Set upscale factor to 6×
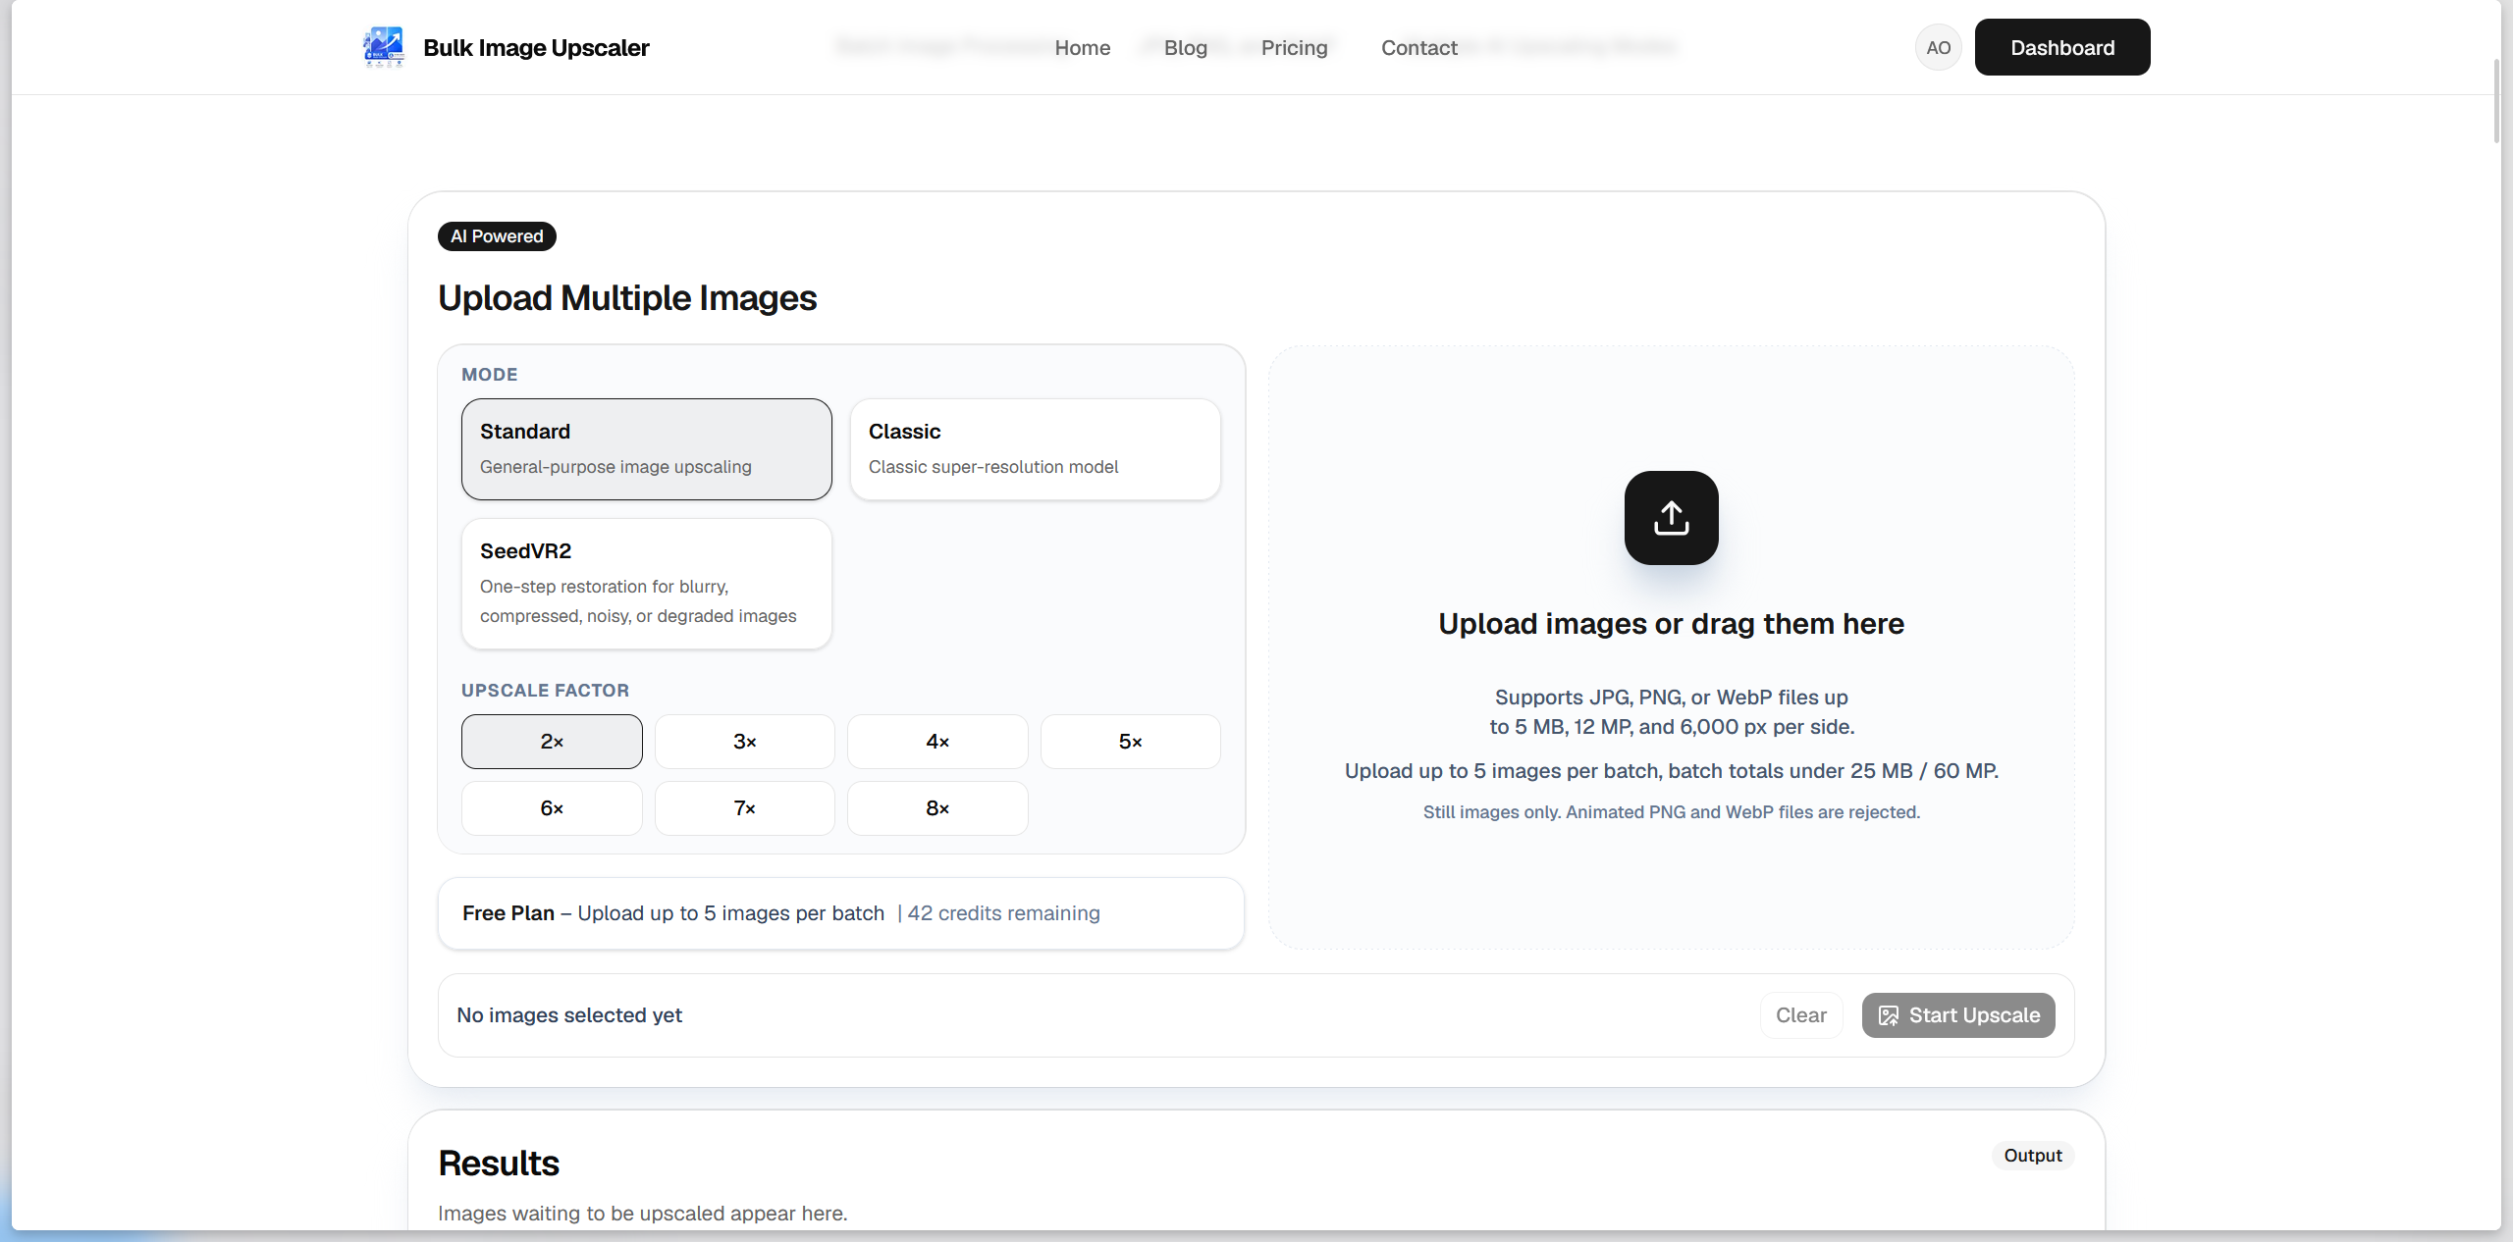The width and height of the screenshot is (2513, 1242). [552, 808]
